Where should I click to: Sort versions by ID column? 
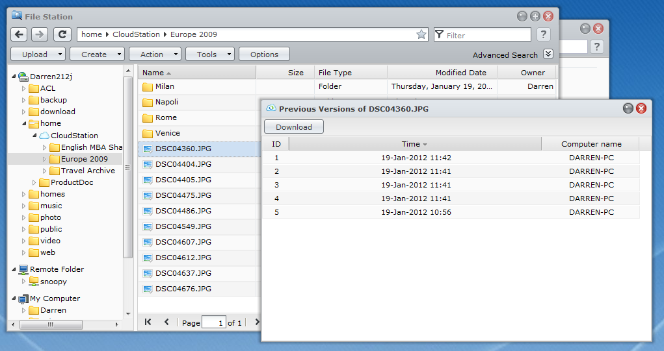point(276,144)
